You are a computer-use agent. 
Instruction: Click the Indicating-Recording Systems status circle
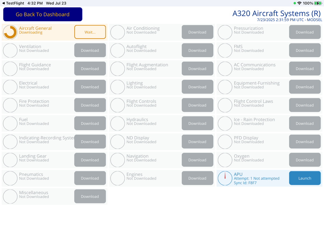click(x=10, y=142)
